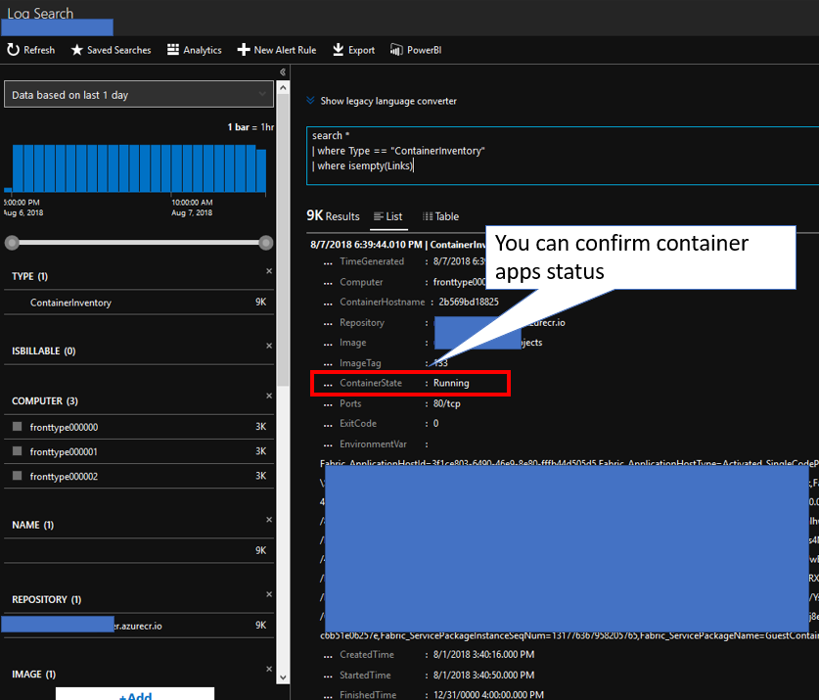Open Saved Searches star icon

[76, 50]
